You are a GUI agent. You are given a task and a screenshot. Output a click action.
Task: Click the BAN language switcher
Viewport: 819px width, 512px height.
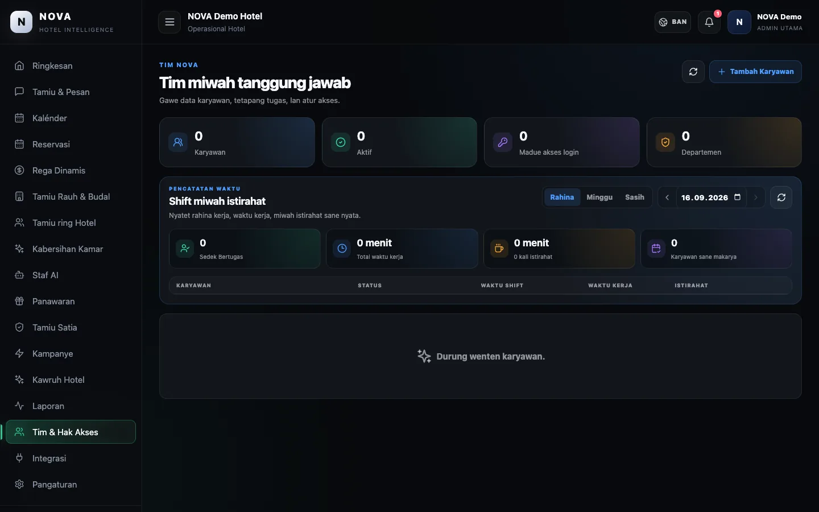[x=673, y=22]
